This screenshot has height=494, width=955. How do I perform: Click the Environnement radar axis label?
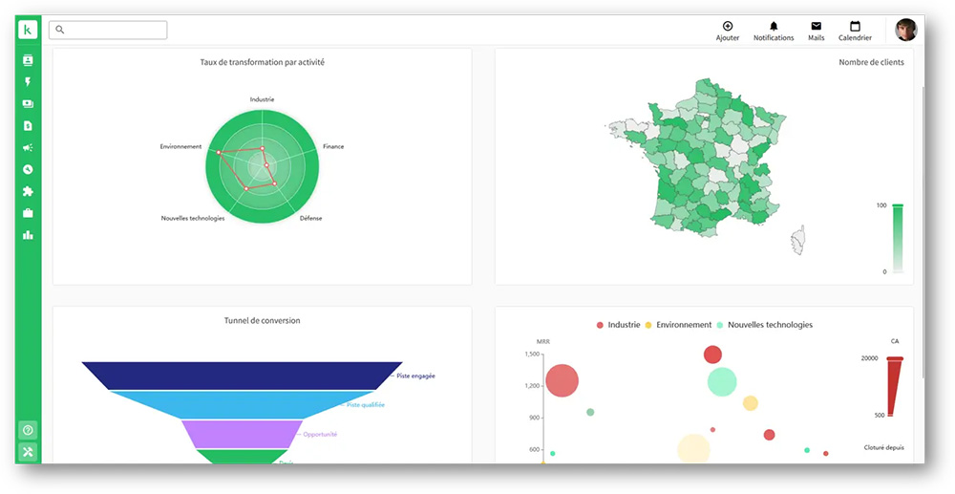[x=180, y=146]
